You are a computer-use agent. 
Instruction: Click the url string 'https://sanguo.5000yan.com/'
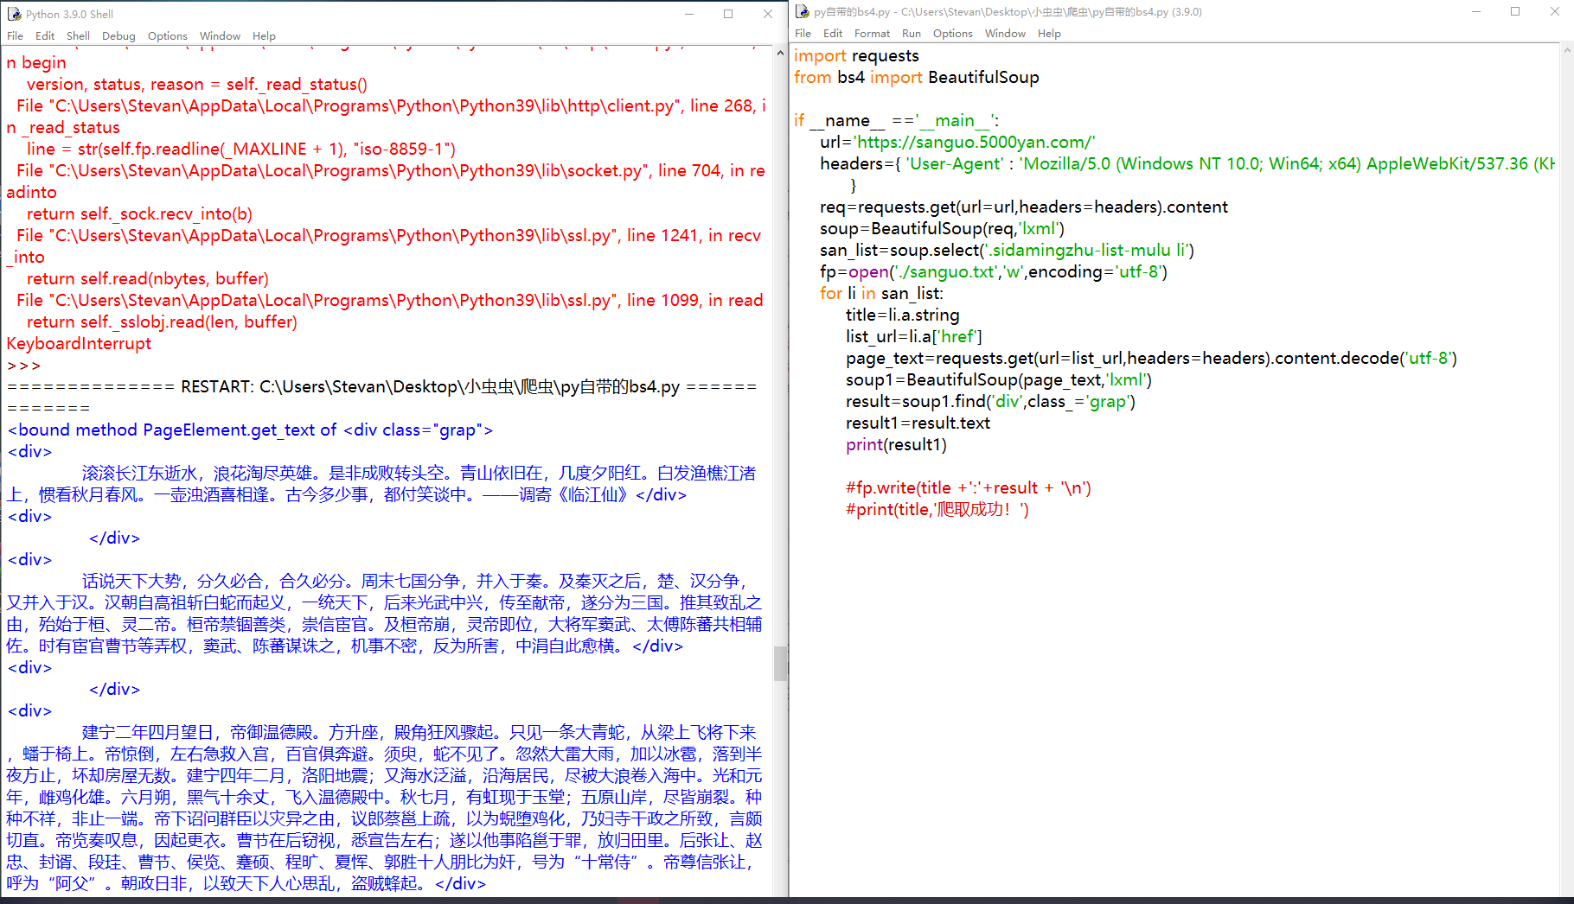(974, 142)
